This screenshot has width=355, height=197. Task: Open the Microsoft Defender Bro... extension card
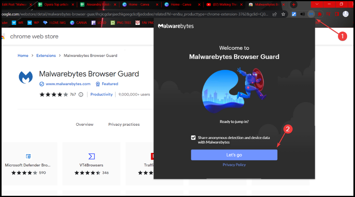(30, 164)
